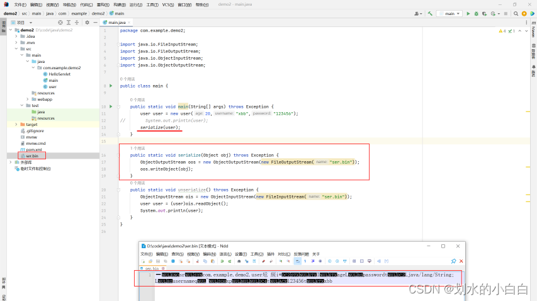Select .gitignore file in tree

click(x=35, y=131)
